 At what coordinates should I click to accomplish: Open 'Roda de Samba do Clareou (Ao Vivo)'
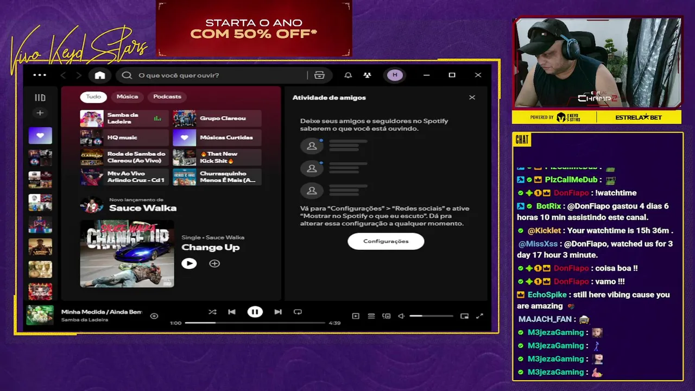tap(124, 157)
